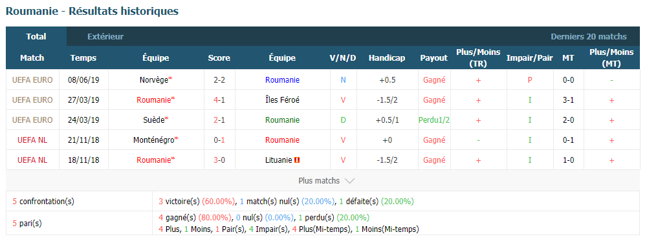Viewport: 647px width, 241px height.
Task: Click the Plus matchs label
Action: point(319,181)
